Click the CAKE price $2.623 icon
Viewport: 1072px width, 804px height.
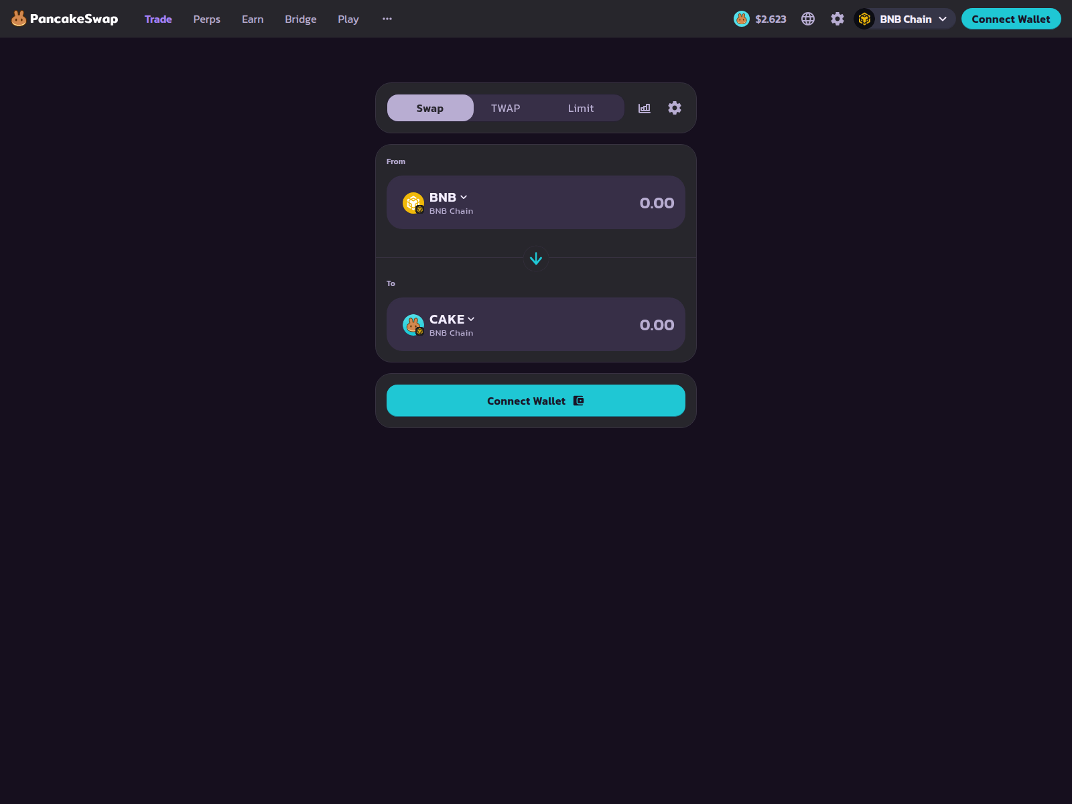pyautogui.click(x=742, y=19)
